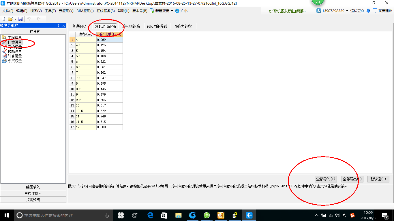394x221 pixels.
Task: Click the Save disk icon in toolbar
Action: (20, 19)
